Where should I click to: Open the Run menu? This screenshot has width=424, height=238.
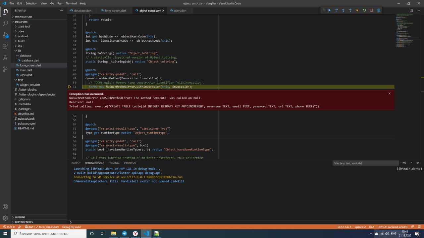(x=60, y=3)
